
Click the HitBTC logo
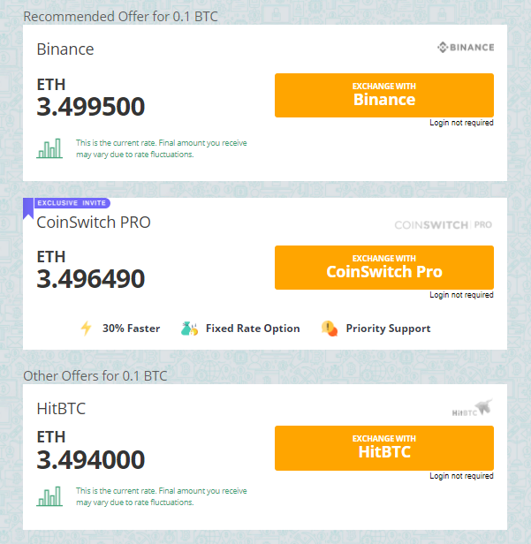coord(471,408)
